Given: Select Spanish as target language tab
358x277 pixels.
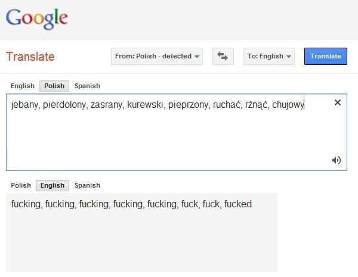Looking at the screenshot, I should (87, 185).
